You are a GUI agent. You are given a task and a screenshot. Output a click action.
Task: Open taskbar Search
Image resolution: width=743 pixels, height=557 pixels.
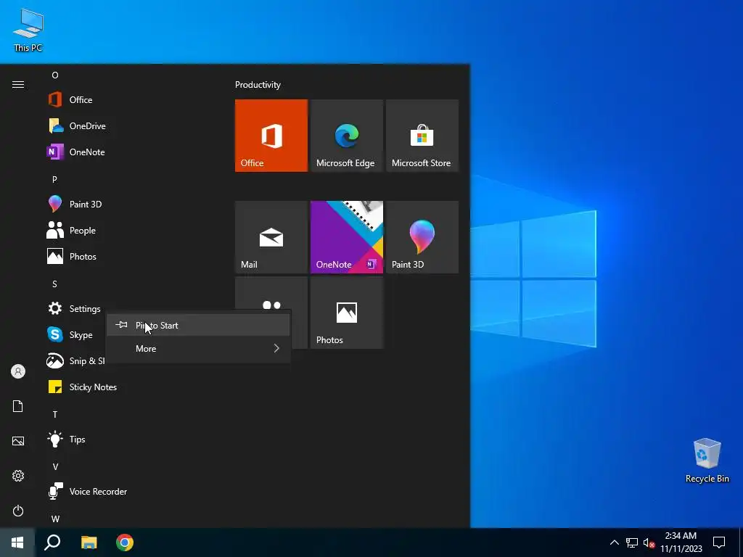click(52, 542)
